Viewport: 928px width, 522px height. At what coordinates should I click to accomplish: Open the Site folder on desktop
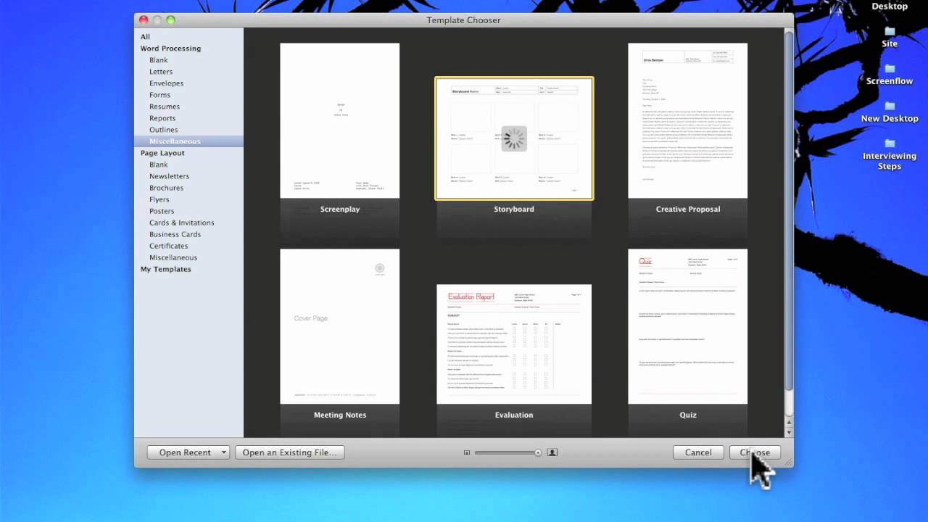[890, 36]
